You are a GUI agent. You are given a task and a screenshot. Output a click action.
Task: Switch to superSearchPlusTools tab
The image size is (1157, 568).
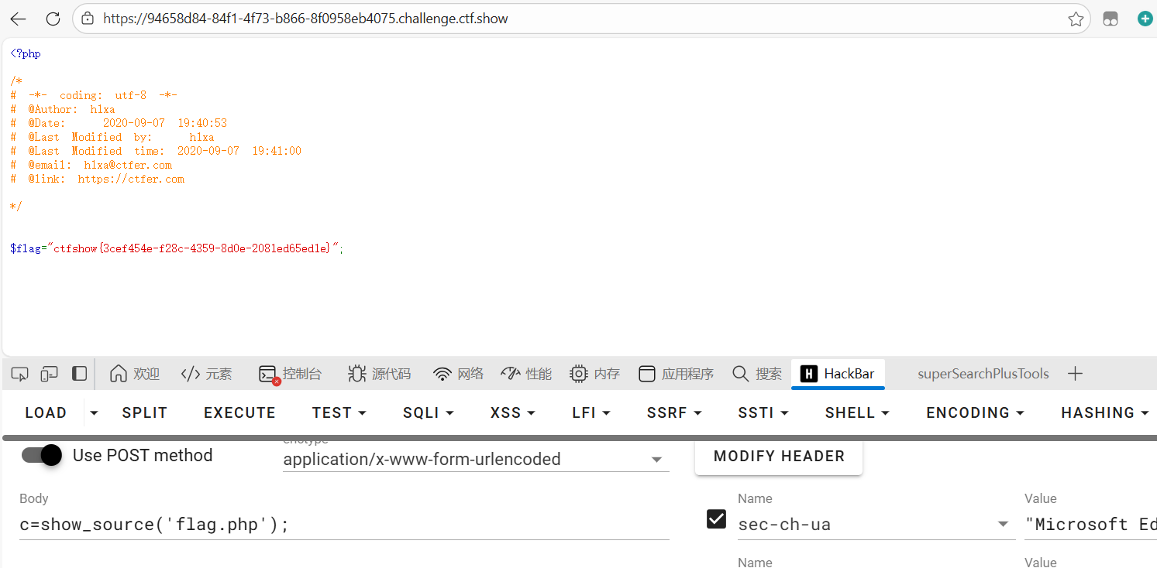983,374
